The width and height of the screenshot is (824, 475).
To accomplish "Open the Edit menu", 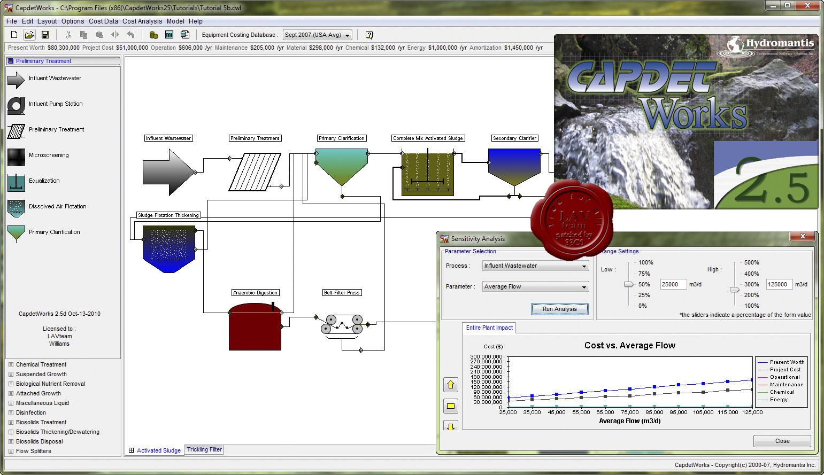I will [27, 21].
